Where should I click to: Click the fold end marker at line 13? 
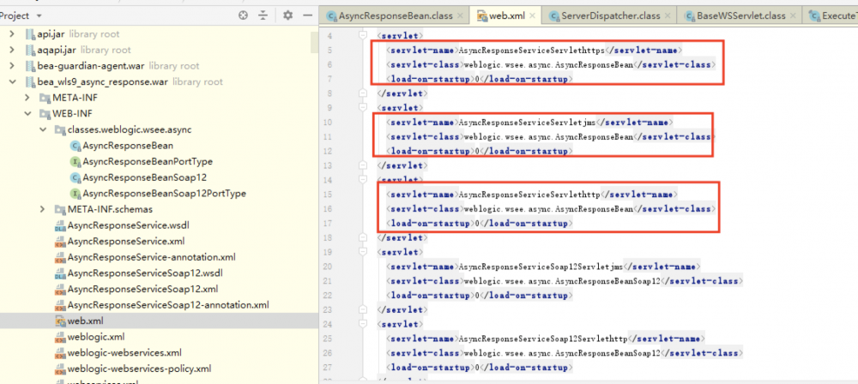362,165
